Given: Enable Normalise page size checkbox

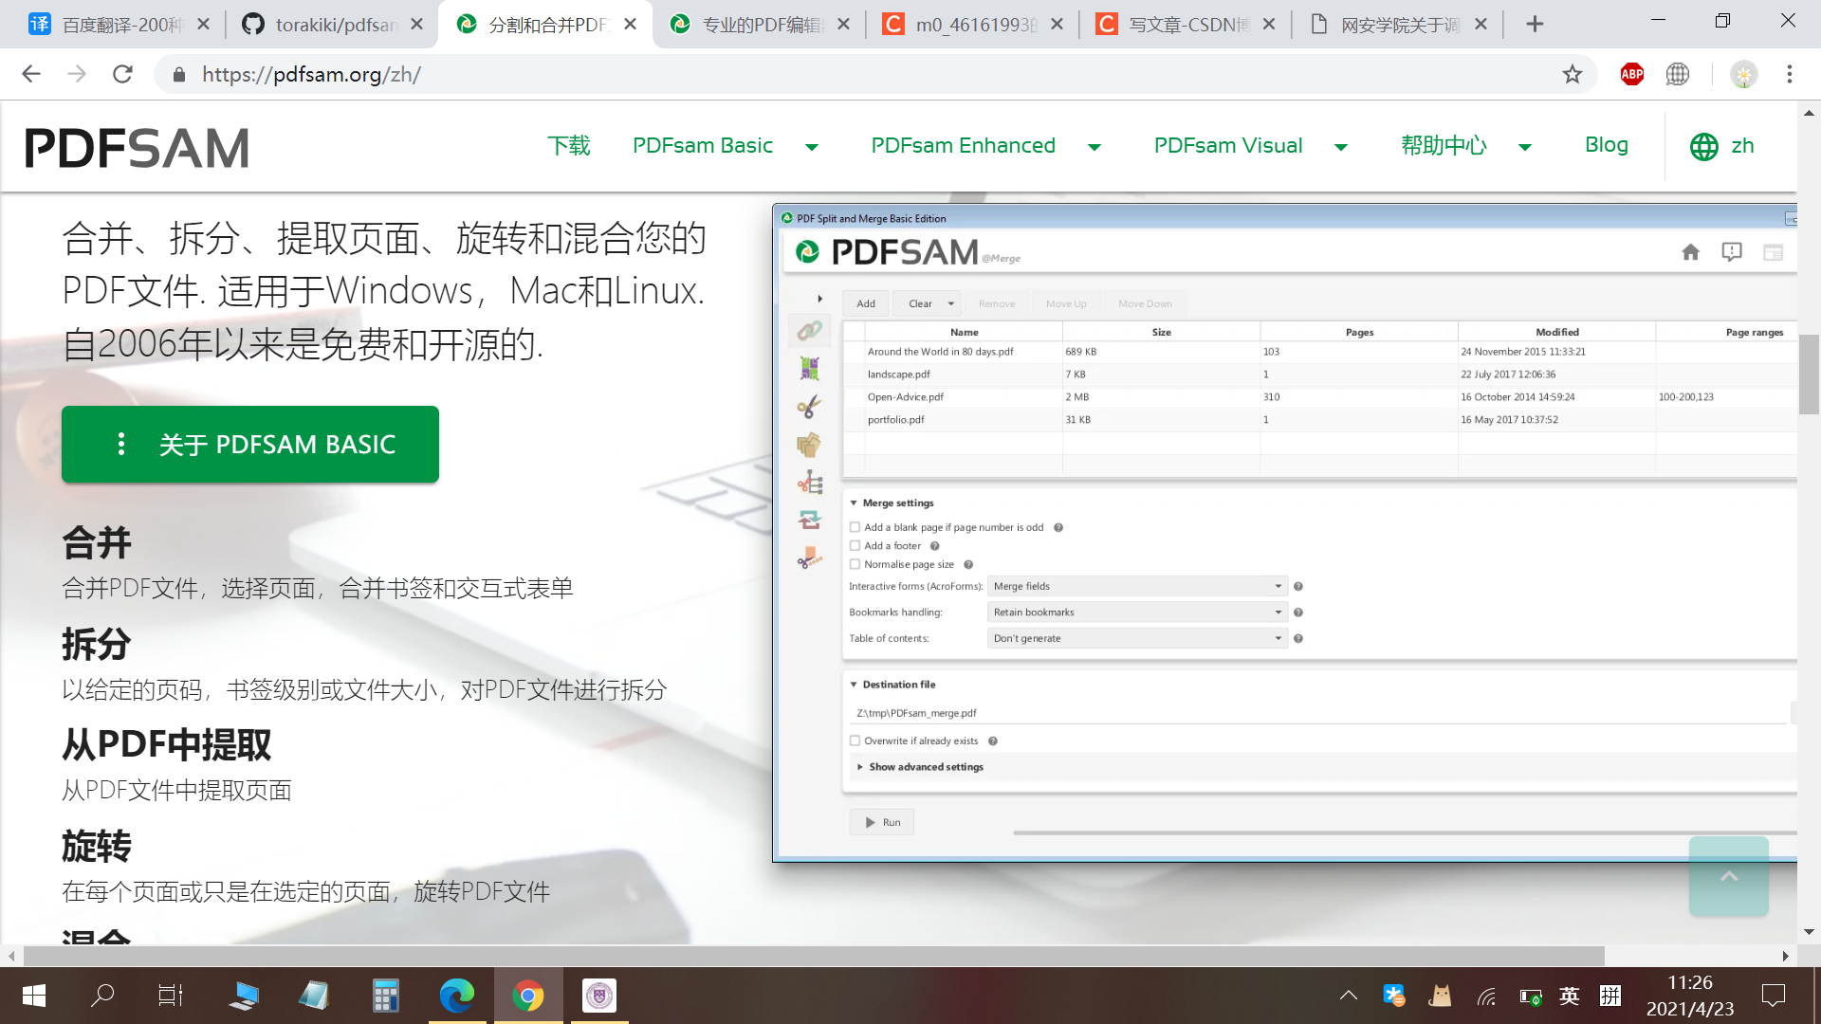Looking at the screenshot, I should click(x=855, y=564).
